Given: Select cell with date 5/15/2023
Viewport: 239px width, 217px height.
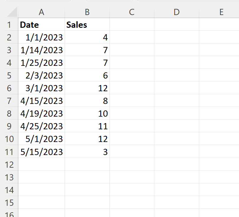Looking at the screenshot, I should pos(42,151).
